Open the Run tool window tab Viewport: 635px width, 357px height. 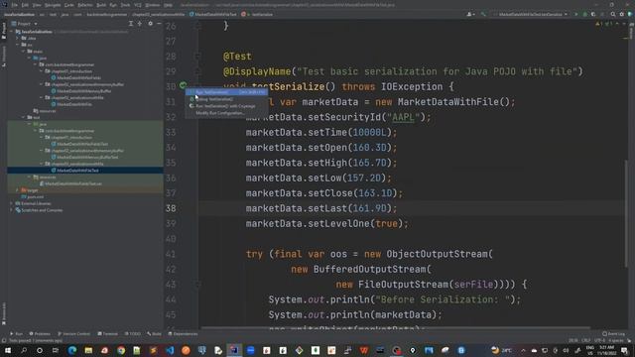16,334
